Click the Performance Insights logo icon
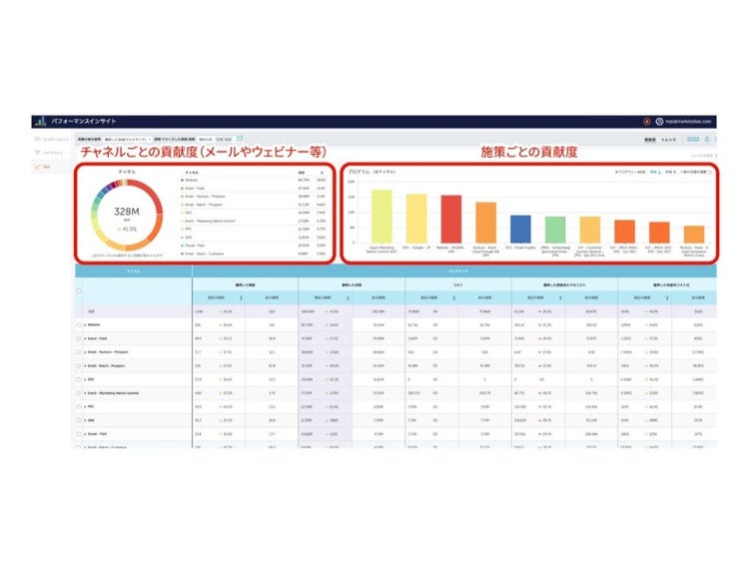This screenshot has height=562, width=749. [x=38, y=121]
